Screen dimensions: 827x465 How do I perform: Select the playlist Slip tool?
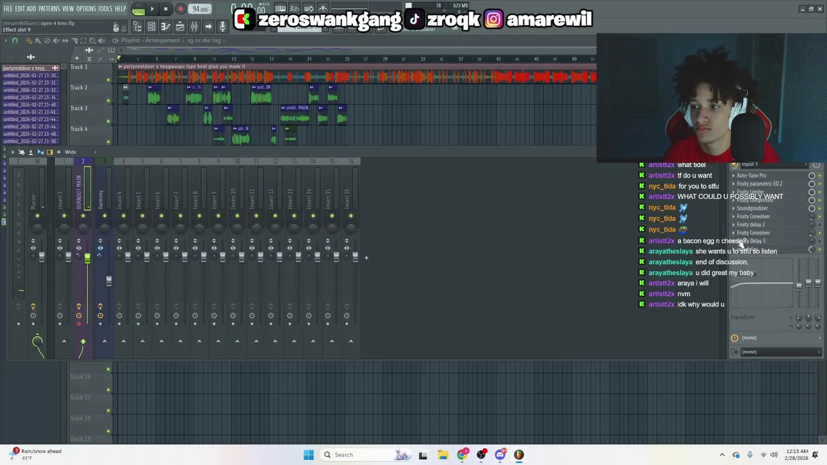[65, 40]
